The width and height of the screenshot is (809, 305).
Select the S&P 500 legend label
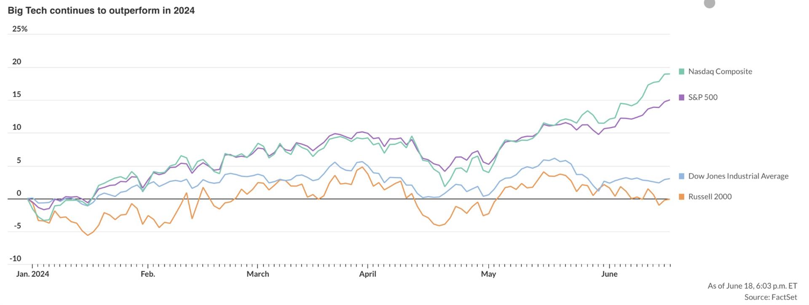[702, 97]
